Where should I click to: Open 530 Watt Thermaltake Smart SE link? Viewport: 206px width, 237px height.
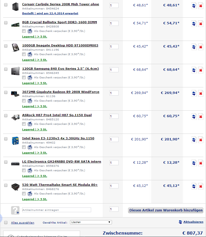tap(60, 185)
